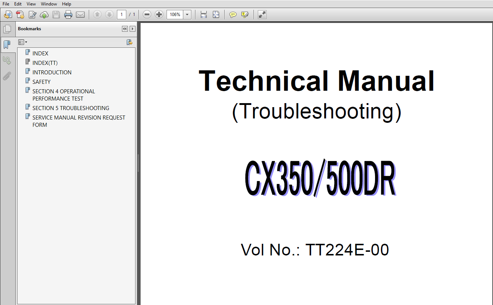493x305 pixels.
Task: Collapse the Bookmarks pane double arrow
Action: [x=125, y=29]
